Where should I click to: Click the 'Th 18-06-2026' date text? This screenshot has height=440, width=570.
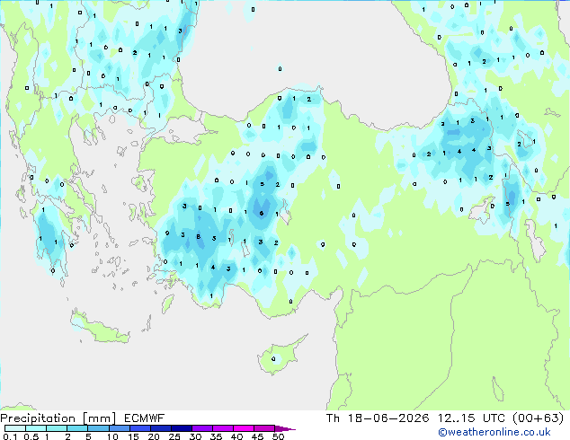378,418
